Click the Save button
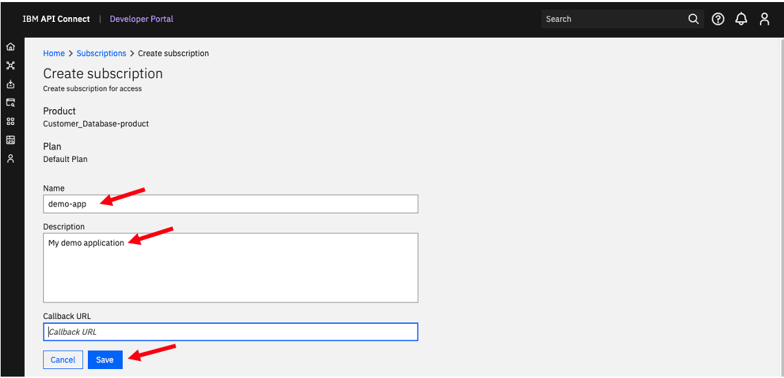784x378 pixels. [x=105, y=360]
